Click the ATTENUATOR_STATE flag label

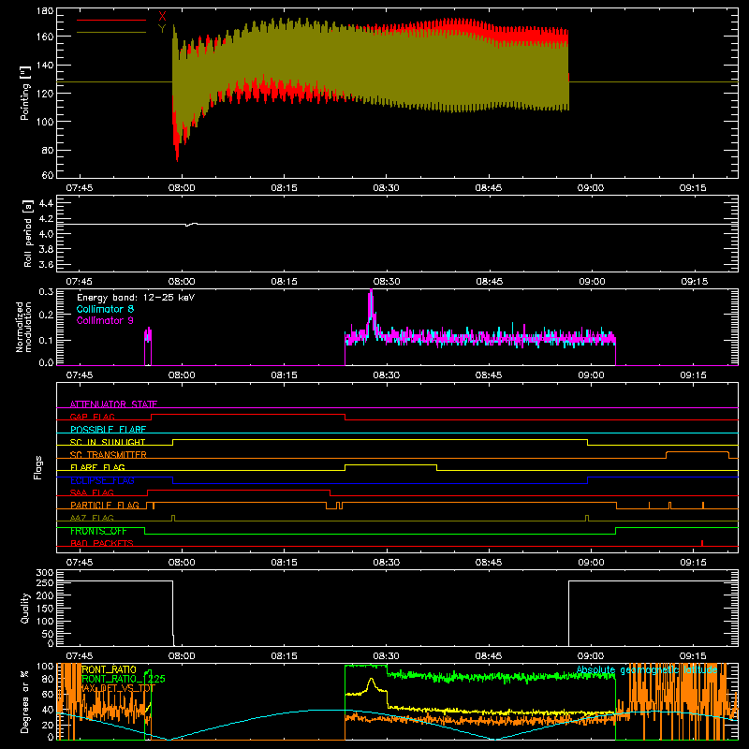point(113,404)
